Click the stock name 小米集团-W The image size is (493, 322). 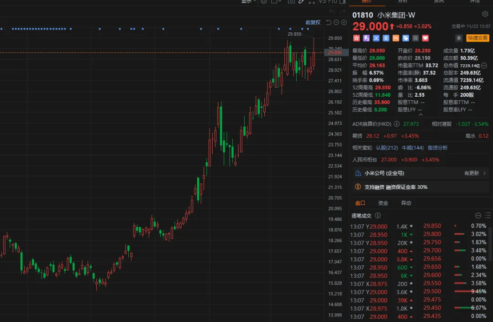pyautogui.click(x=396, y=15)
